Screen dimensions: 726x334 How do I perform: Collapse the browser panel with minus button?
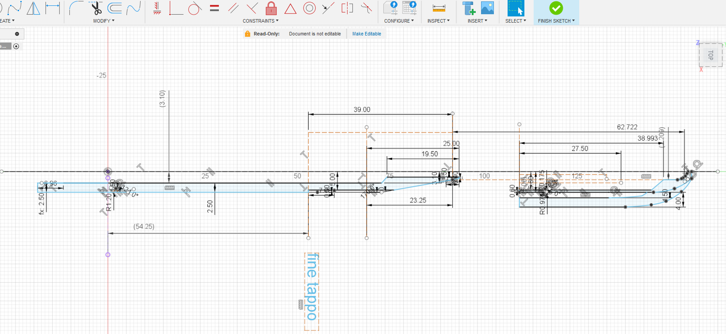(x=17, y=34)
